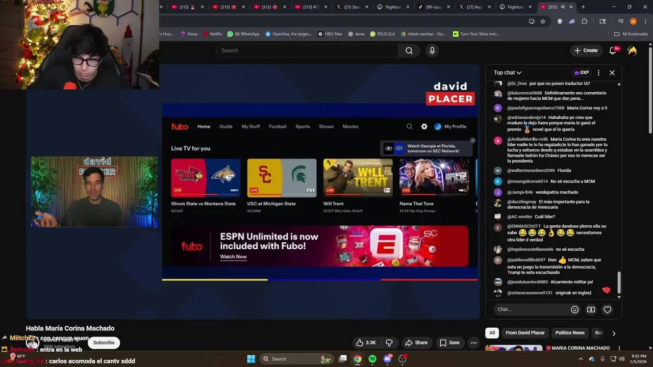Click the YouTube search magnifier button
The width and height of the screenshot is (653, 367).
[409, 50]
